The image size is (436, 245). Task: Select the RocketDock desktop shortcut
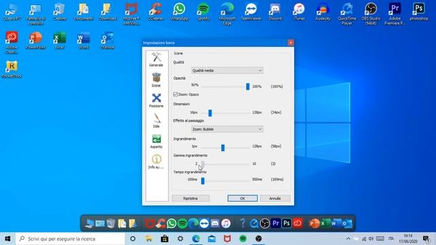pos(12,69)
